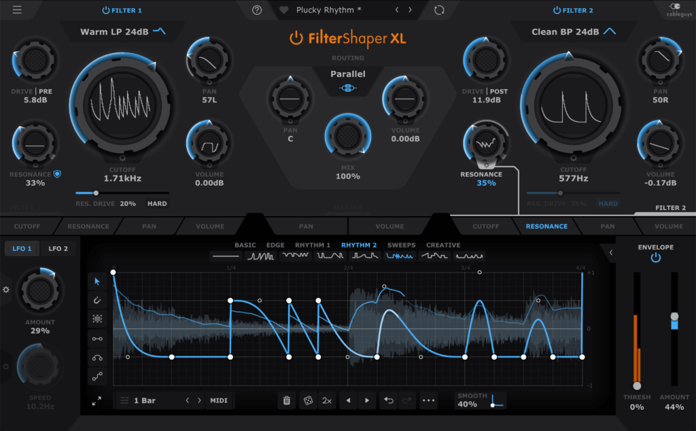Toggle the Envelope power button

[656, 258]
